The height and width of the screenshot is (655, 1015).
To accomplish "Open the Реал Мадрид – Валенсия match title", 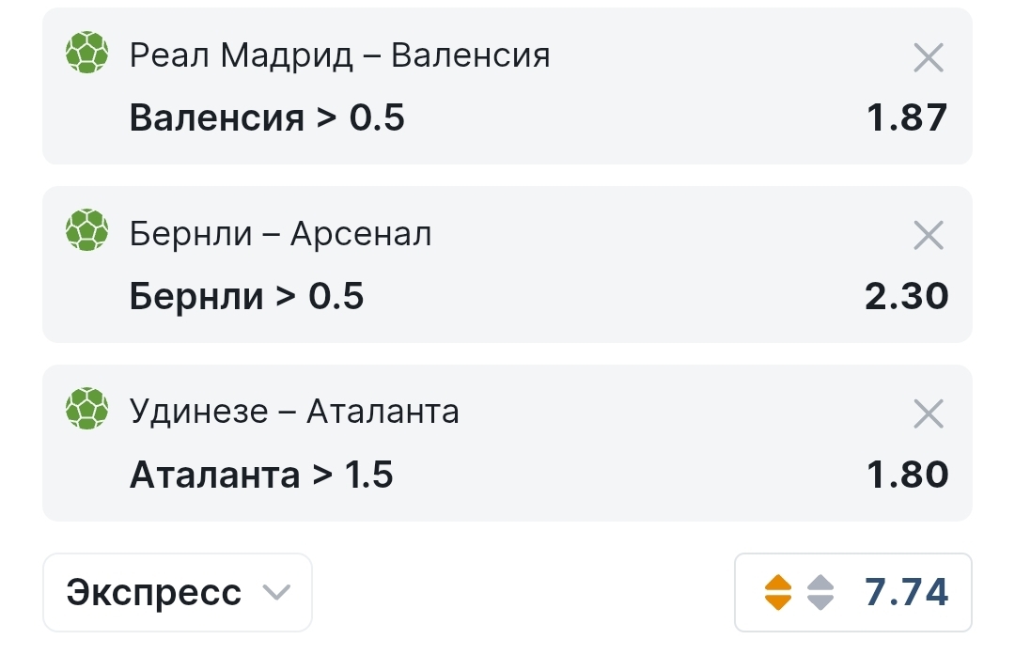I will [339, 56].
